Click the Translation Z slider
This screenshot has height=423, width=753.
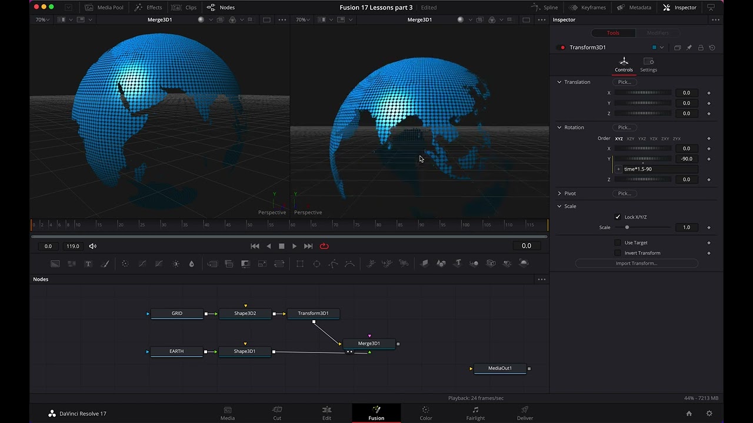(x=642, y=113)
